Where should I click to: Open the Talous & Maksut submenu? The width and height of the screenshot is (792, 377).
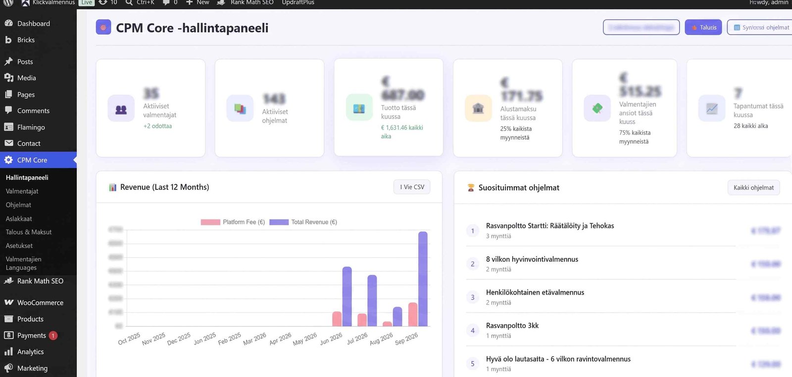click(29, 232)
